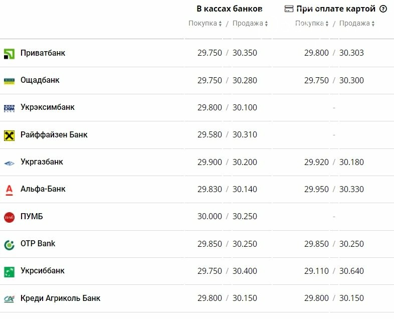Click the Укрэксимбанк logo icon
This screenshot has width=394, height=319.
click(10, 108)
